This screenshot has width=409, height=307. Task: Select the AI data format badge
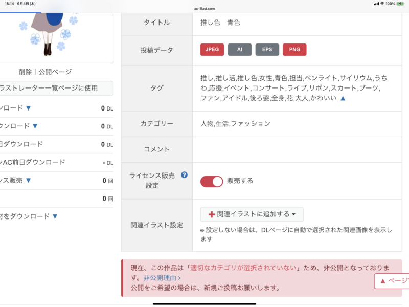click(240, 50)
